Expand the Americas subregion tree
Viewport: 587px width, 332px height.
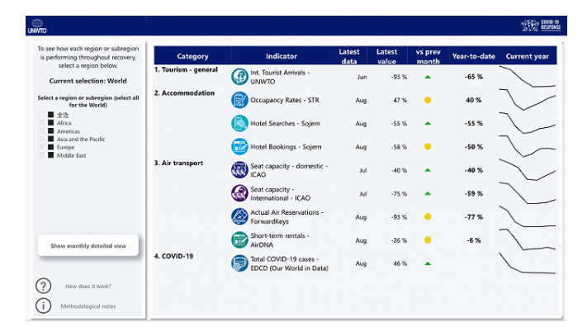pyautogui.click(x=41, y=131)
